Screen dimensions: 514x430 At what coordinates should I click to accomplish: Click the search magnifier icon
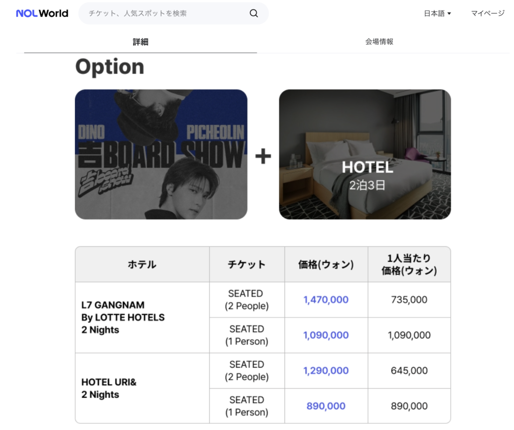pyautogui.click(x=253, y=14)
